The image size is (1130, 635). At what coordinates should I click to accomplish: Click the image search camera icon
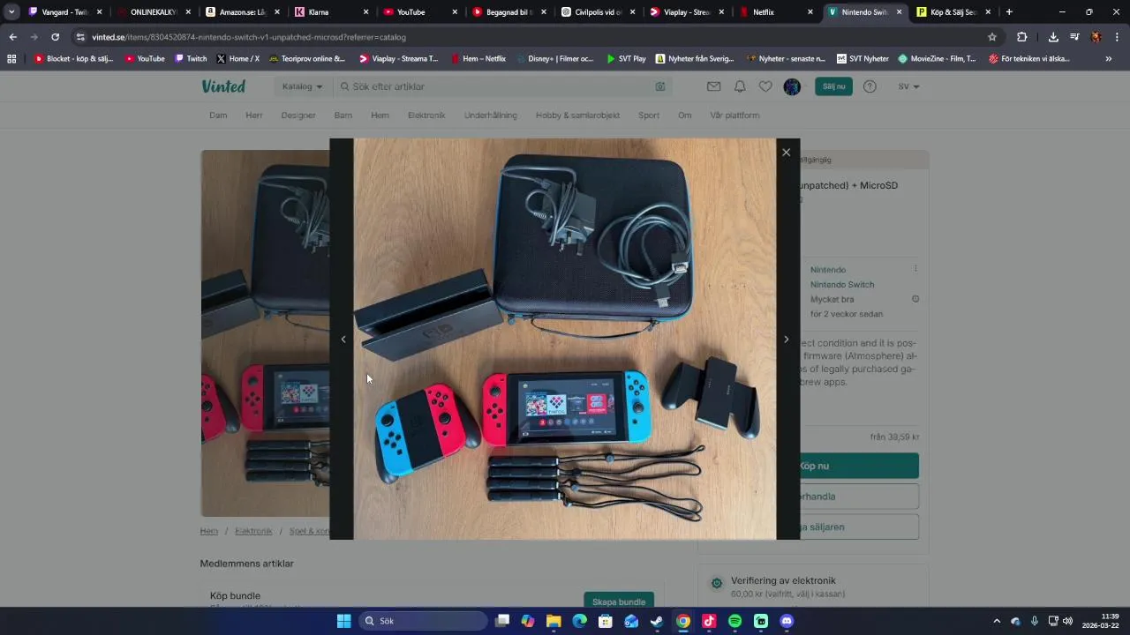pos(660,86)
